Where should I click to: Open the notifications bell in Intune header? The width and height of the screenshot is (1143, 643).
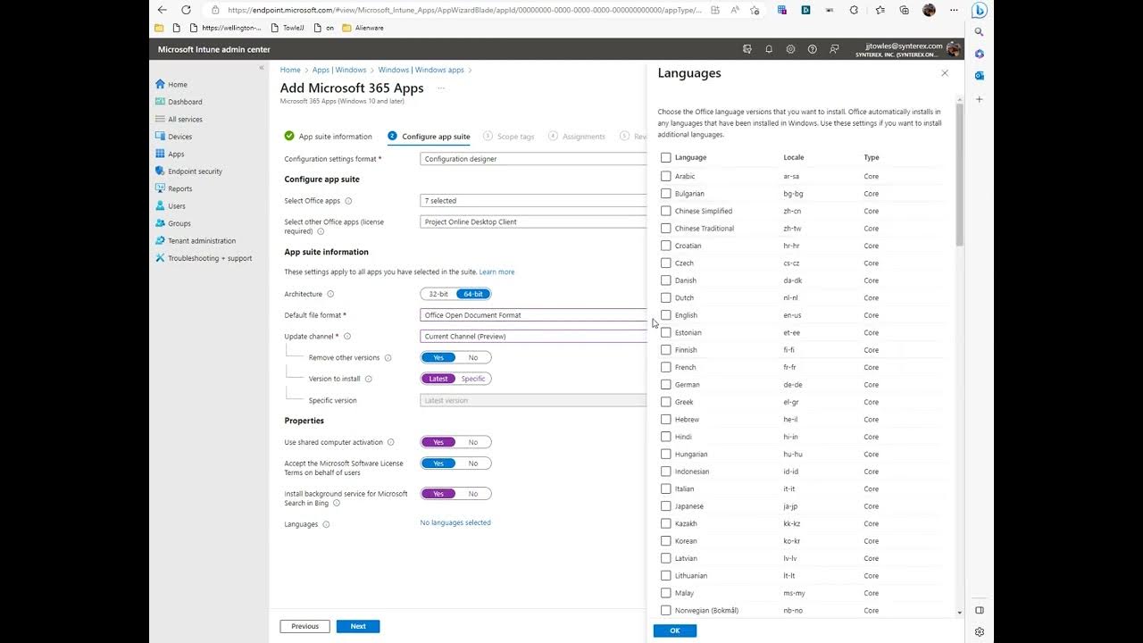(x=769, y=49)
